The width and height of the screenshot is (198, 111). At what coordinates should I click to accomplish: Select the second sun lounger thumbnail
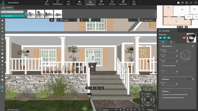[40, 14]
